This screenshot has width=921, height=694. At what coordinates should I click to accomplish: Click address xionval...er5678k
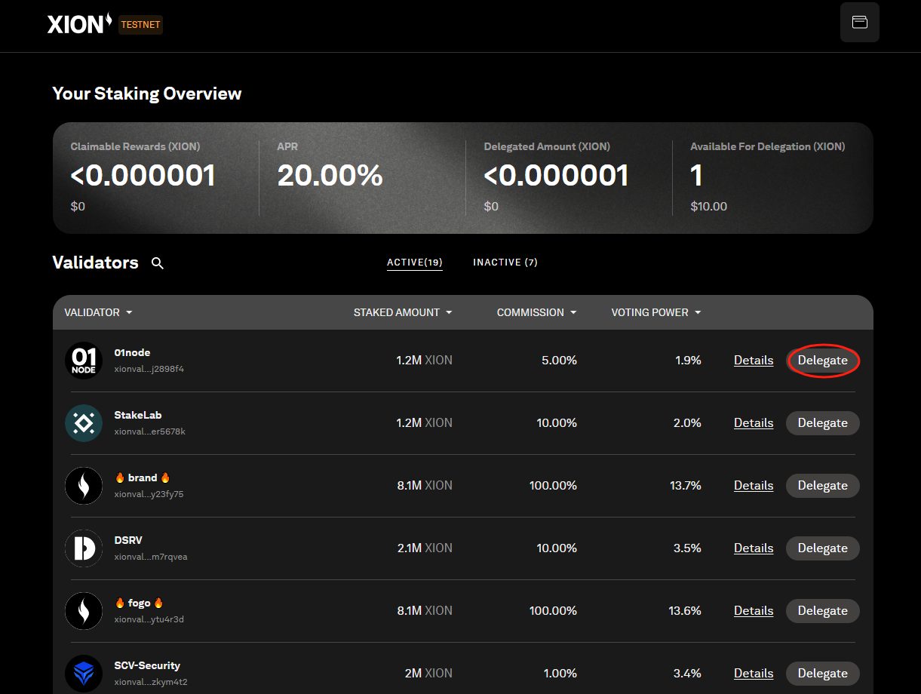[149, 432]
